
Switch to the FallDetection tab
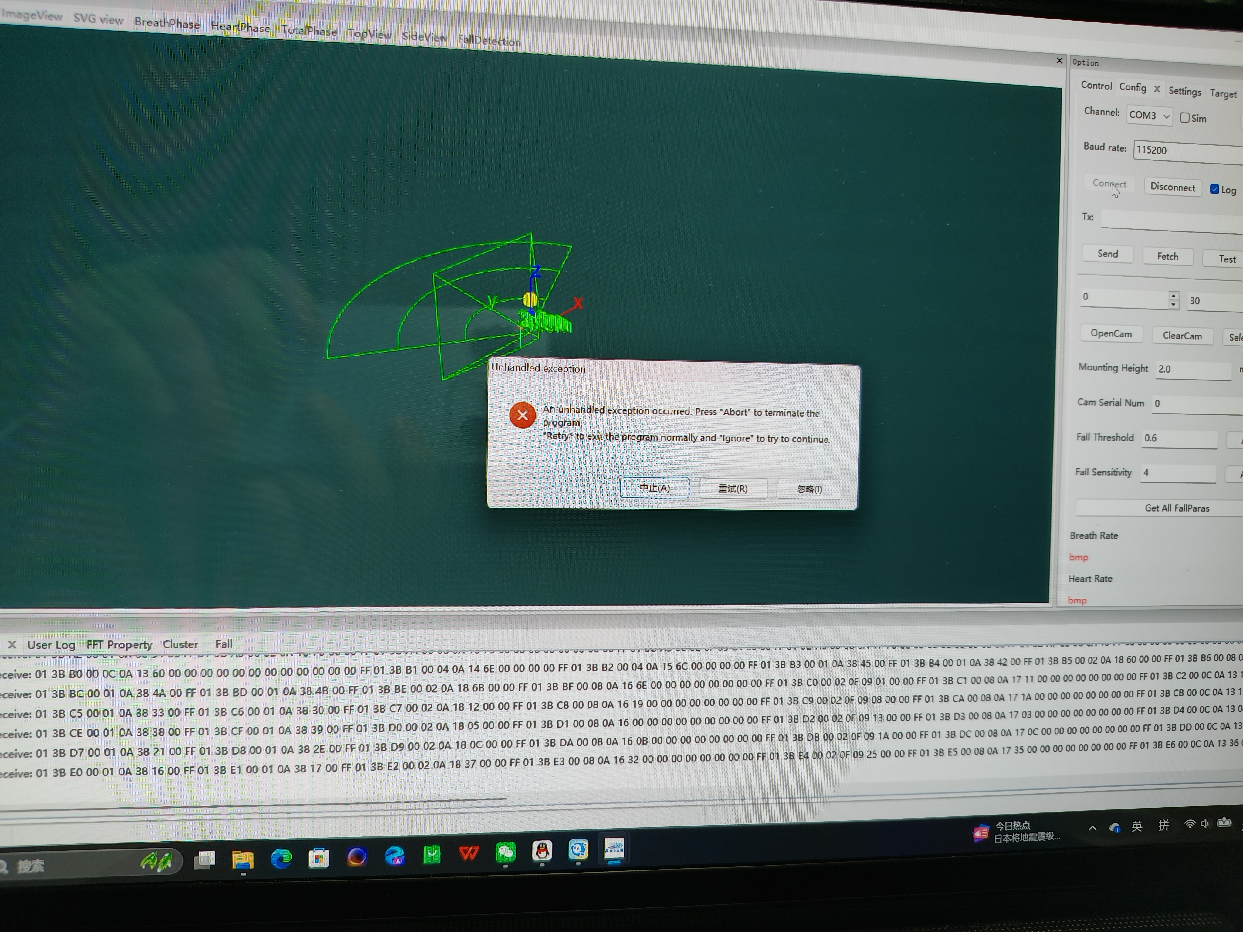pyautogui.click(x=488, y=40)
